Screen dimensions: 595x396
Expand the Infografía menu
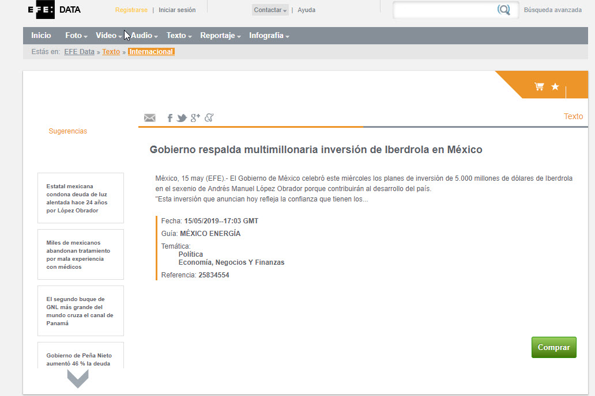[x=269, y=36]
